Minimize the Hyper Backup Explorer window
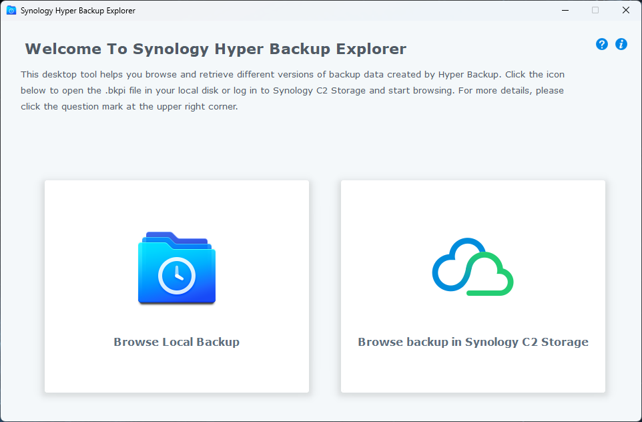The image size is (642, 422). pyautogui.click(x=565, y=10)
